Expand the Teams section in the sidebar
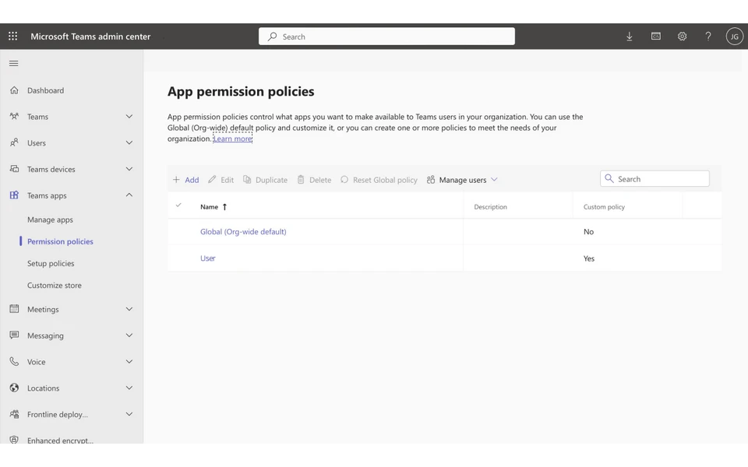Image resolution: width=748 pixels, height=467 pixels. click(129, 116)
